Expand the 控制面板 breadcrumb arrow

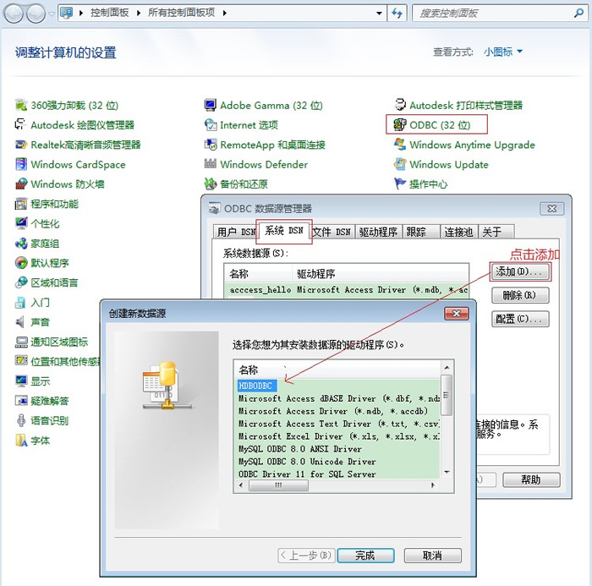tap(140, 13)
